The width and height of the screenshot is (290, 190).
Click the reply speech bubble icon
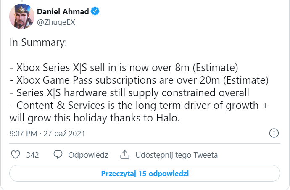(58, 155)
